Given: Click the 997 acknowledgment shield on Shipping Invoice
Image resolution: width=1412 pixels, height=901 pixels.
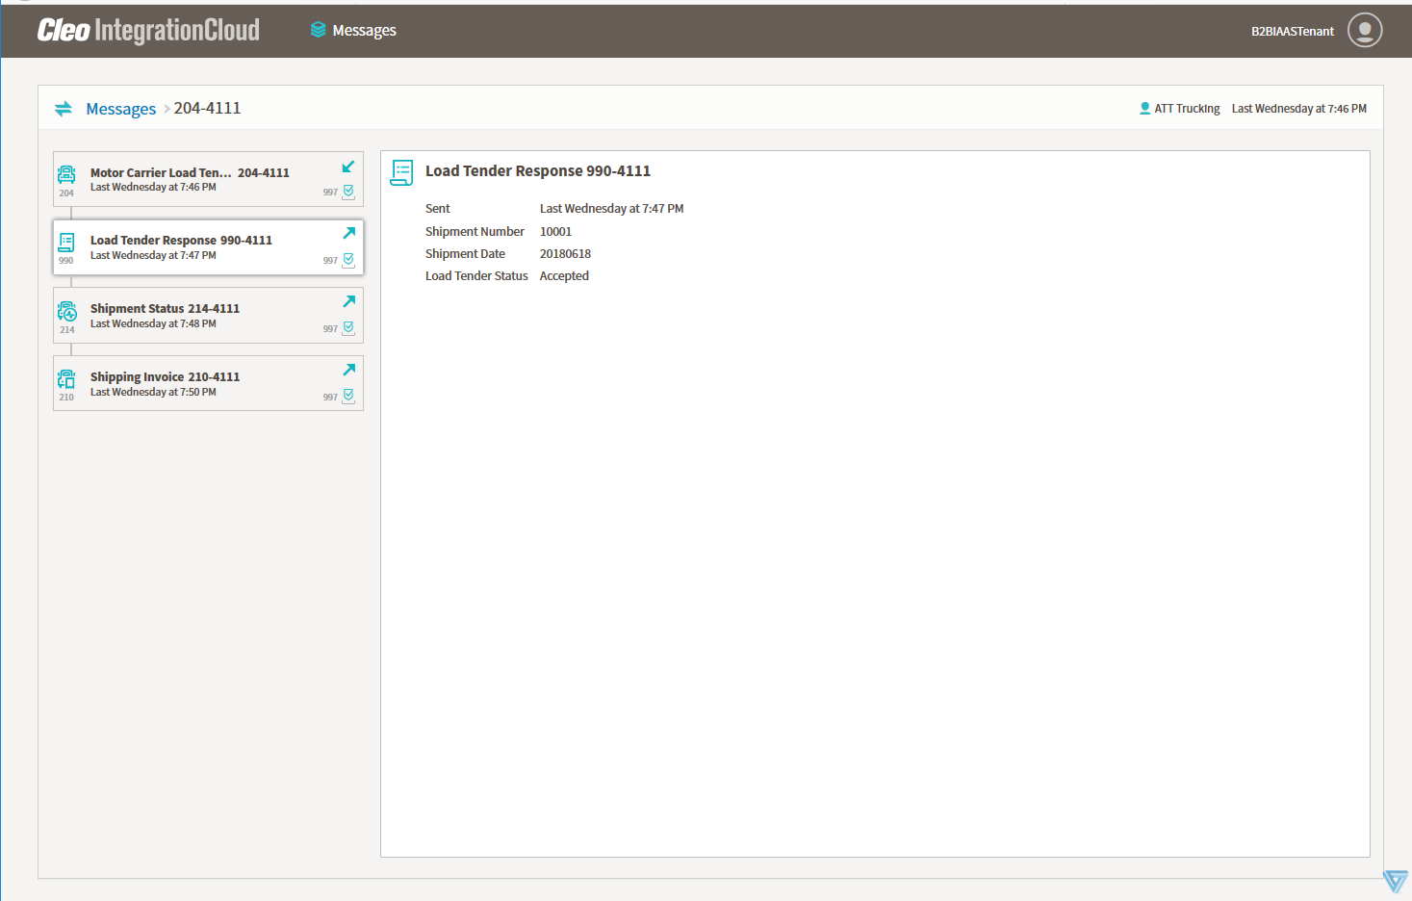Looking at the screenshot, I should [347, 396].
